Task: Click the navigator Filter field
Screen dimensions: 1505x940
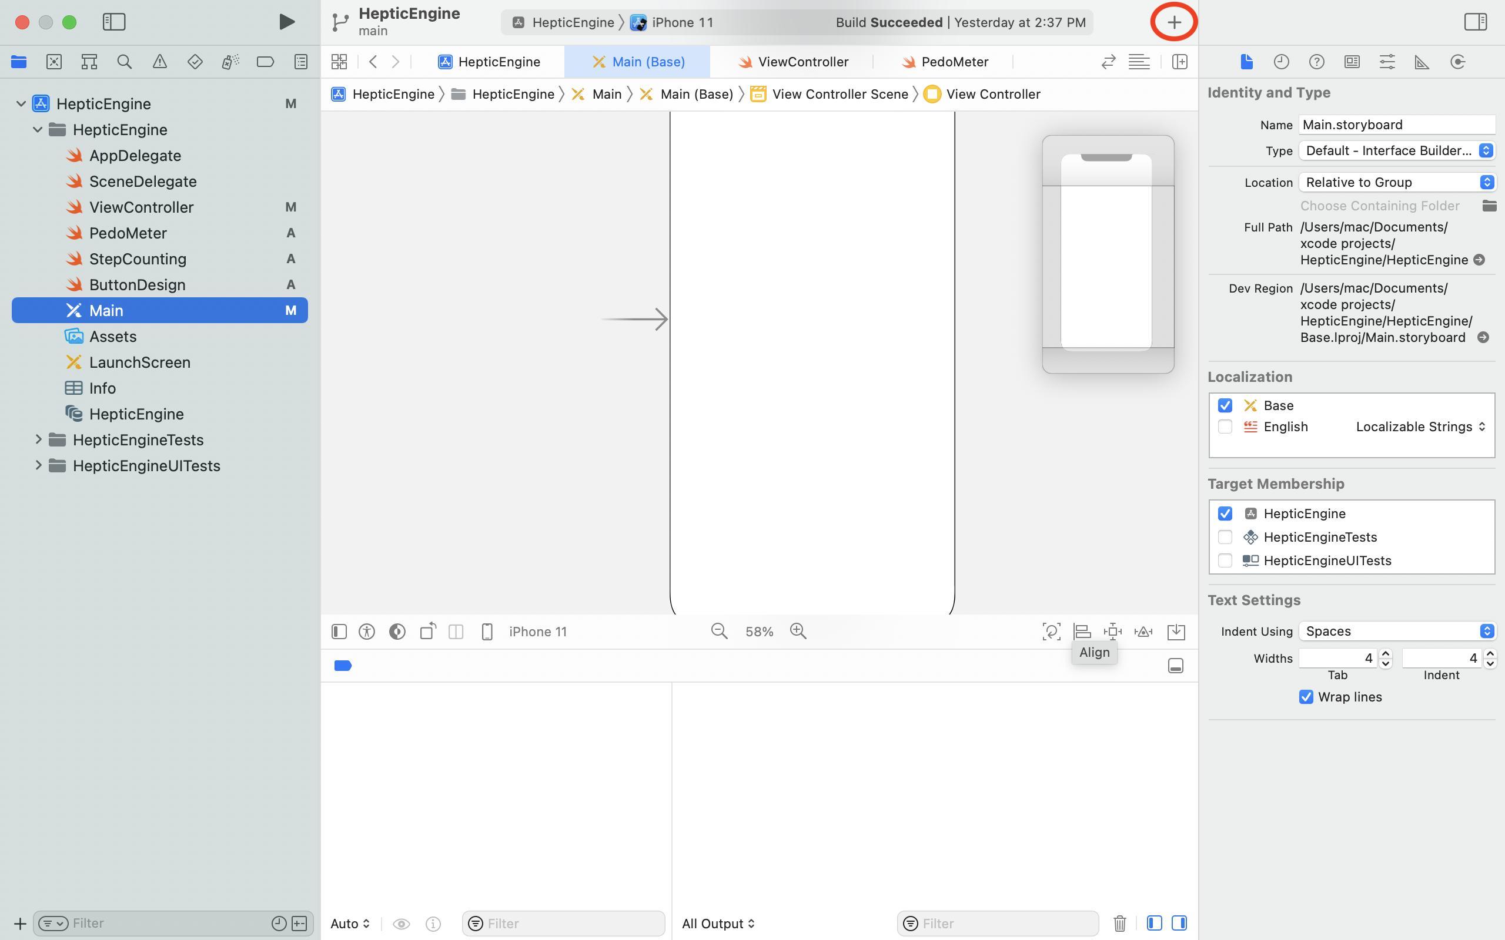Action: pos(174,923)
